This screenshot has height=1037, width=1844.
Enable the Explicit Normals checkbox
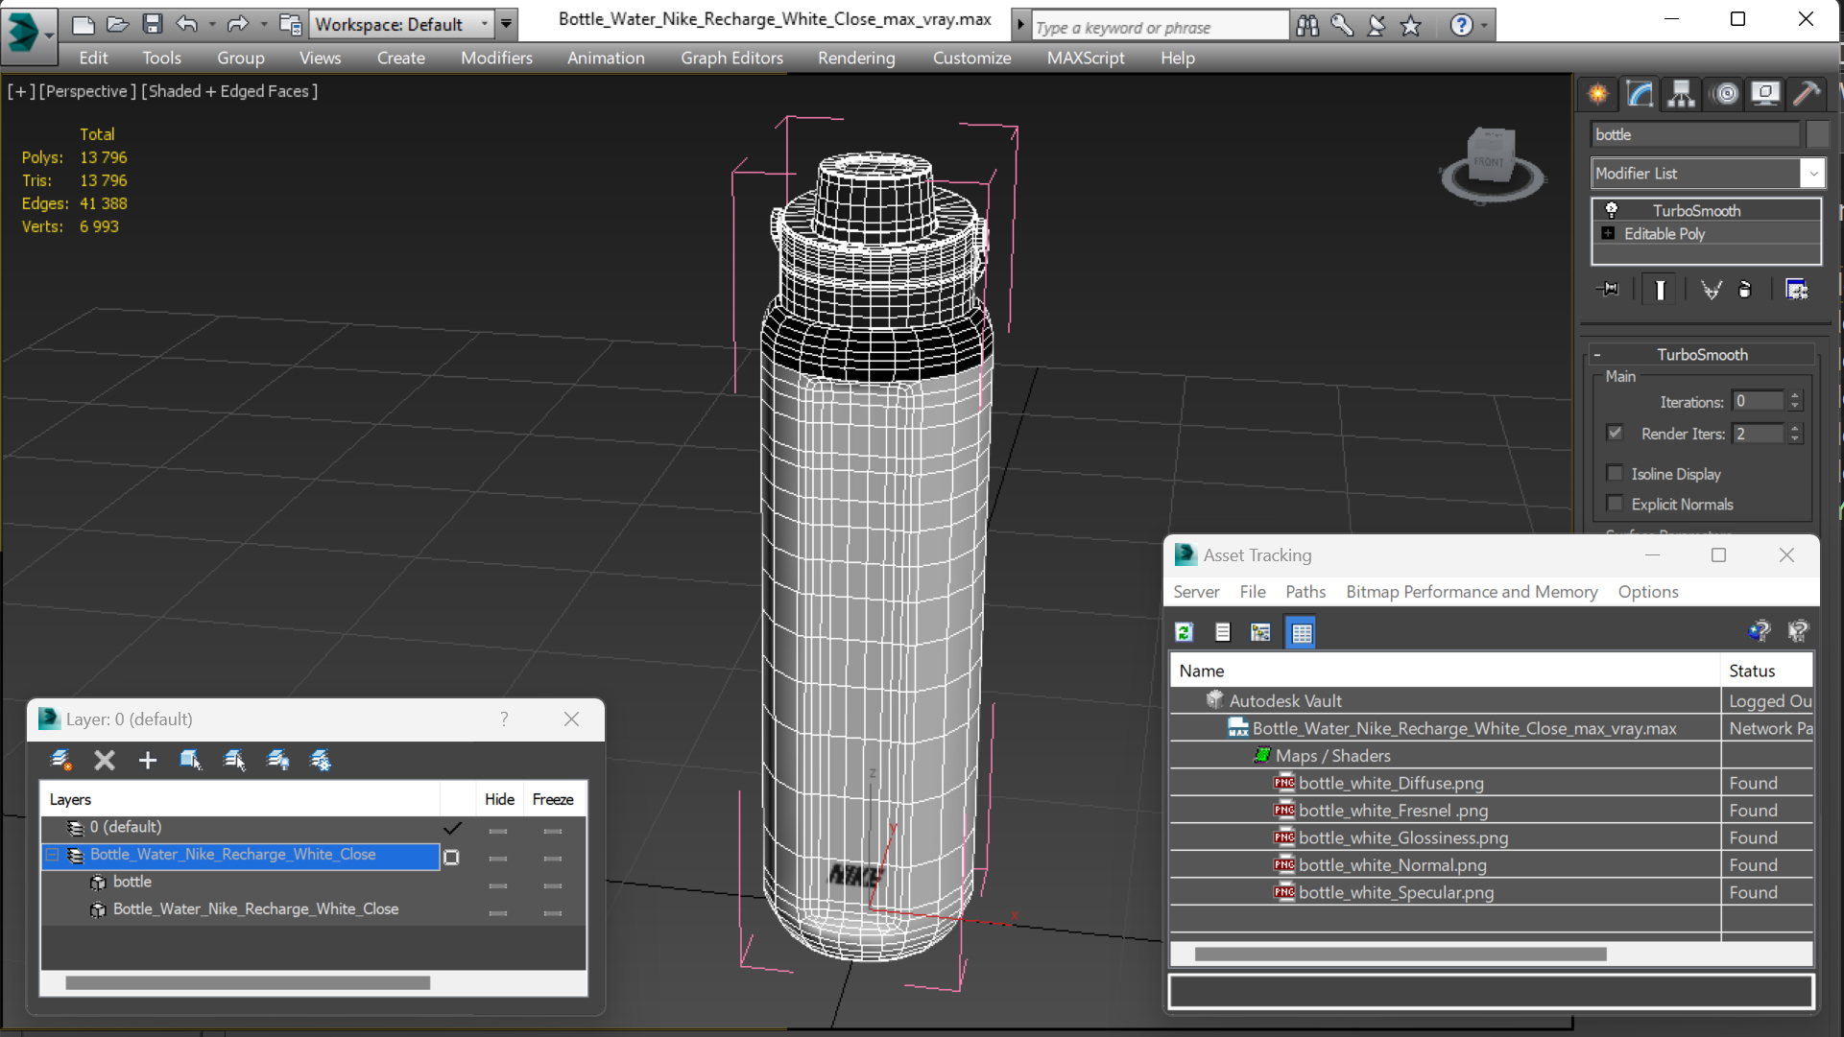(1615, 503)
